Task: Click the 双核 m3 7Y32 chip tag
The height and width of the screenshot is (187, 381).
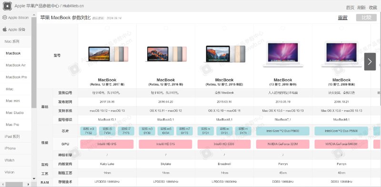Action: (89, 131)
